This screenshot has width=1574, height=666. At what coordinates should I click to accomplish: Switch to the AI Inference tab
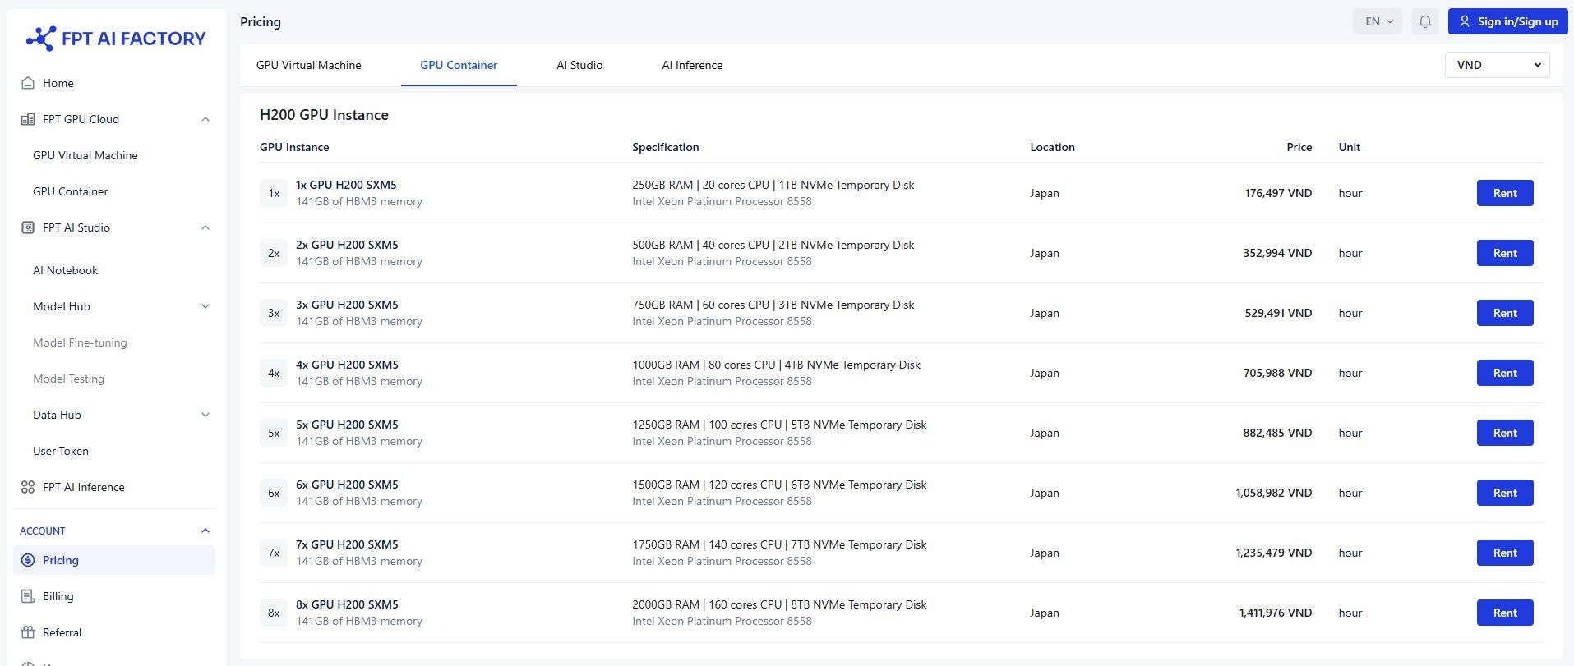(692, 65)
